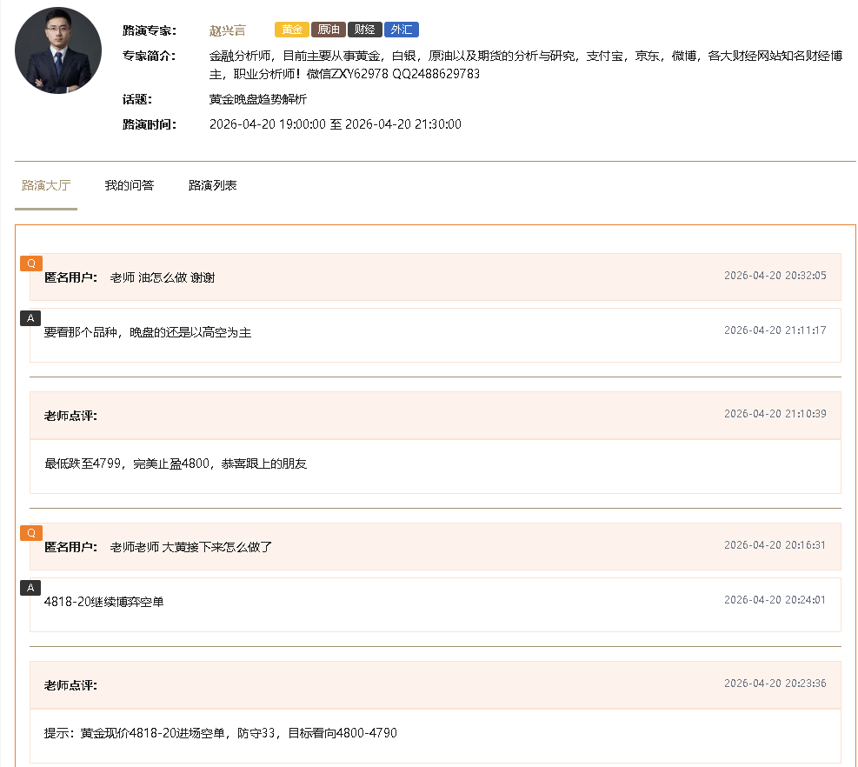Click the A icon beside the 晚盘高空 answer

click(x=31, y=318)
